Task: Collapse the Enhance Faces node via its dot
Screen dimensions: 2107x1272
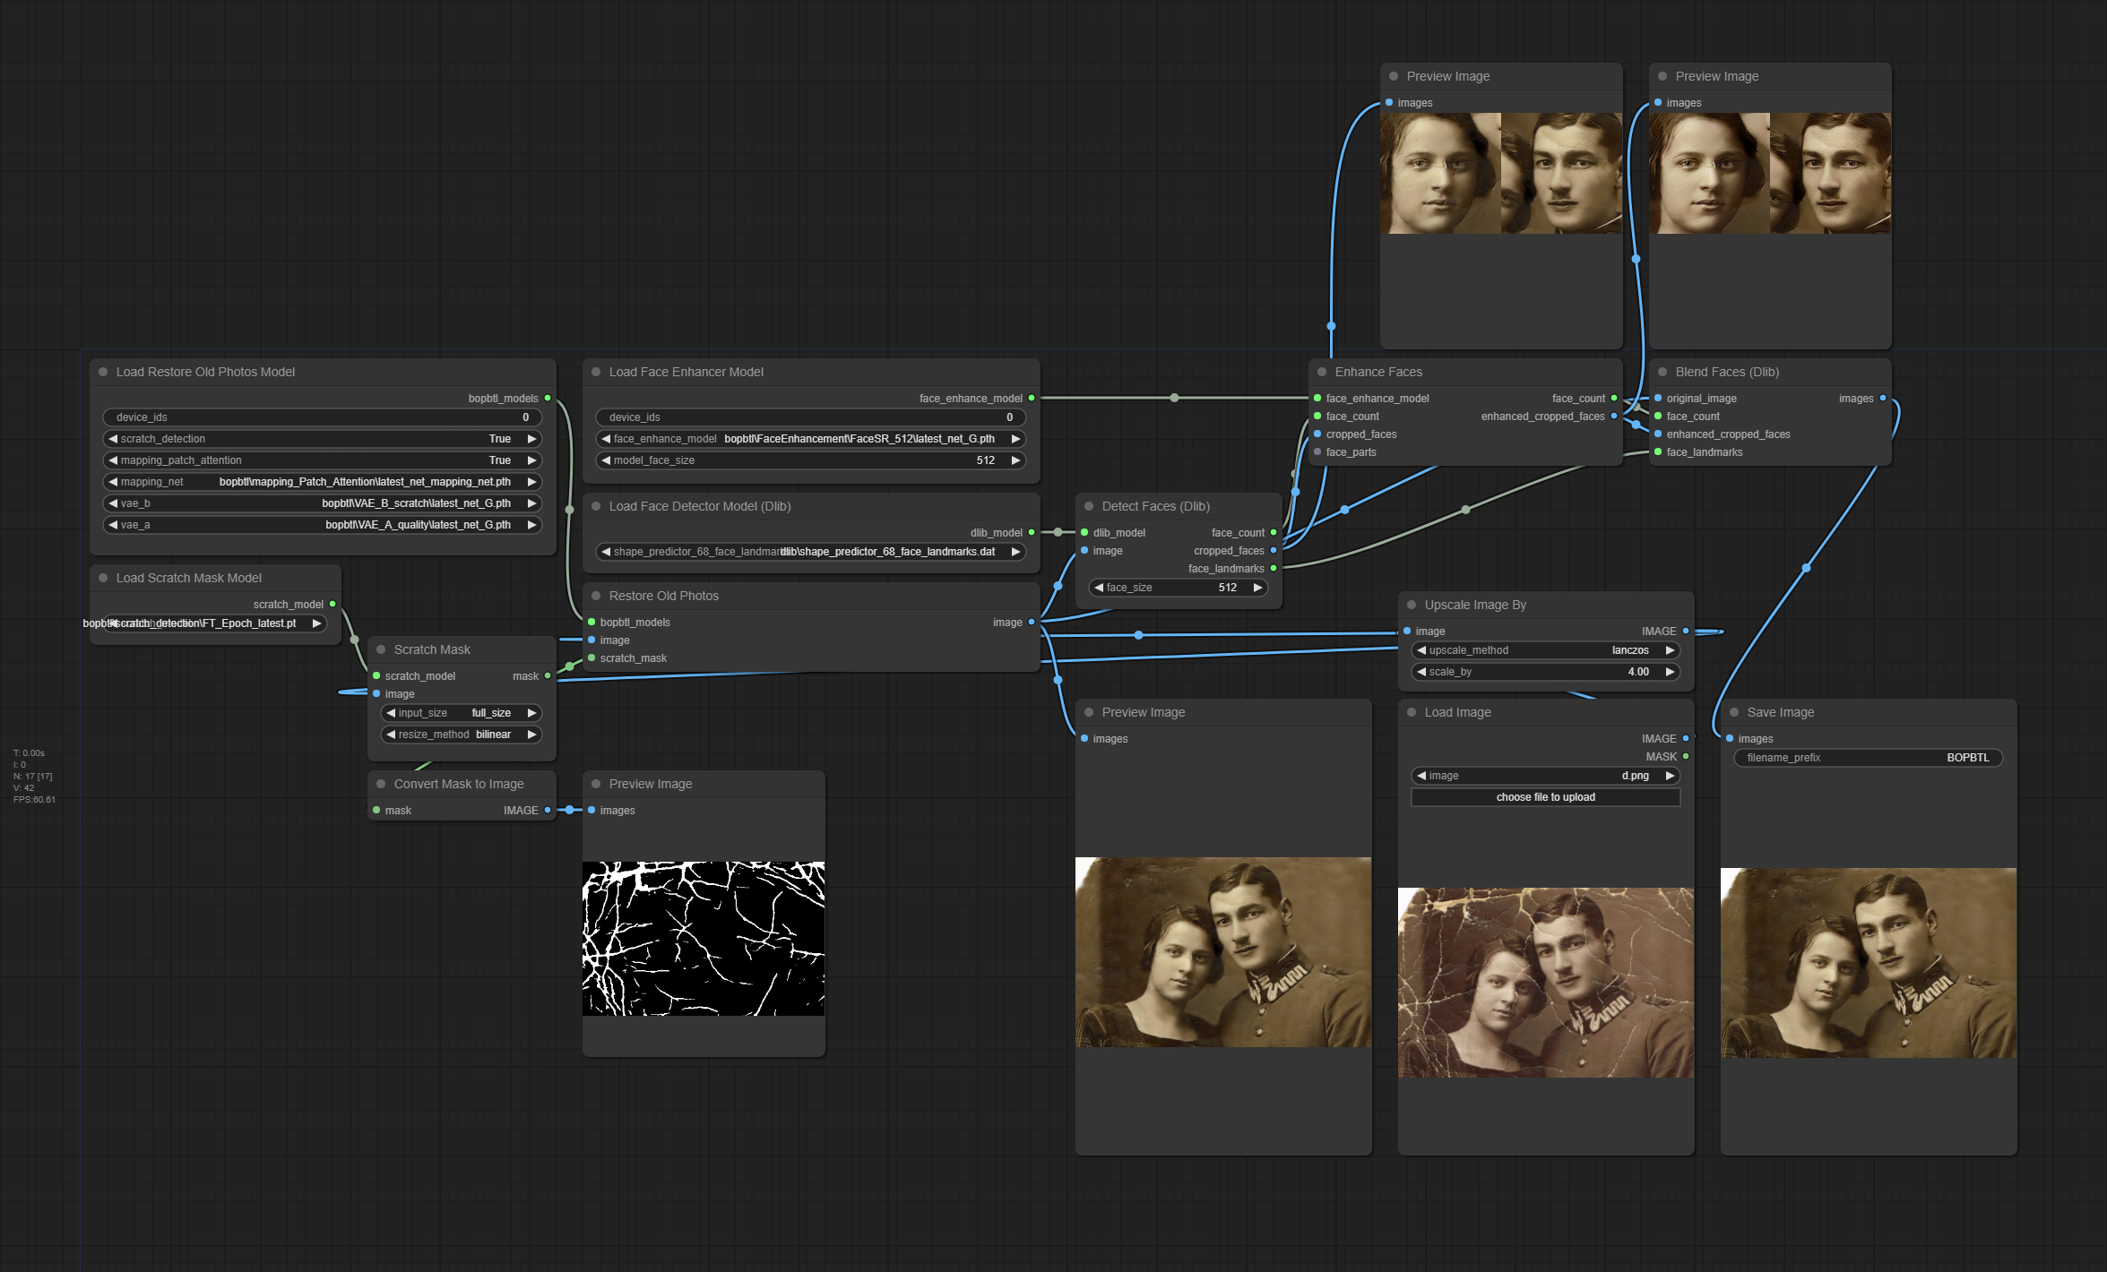Action: point(1322,372)
